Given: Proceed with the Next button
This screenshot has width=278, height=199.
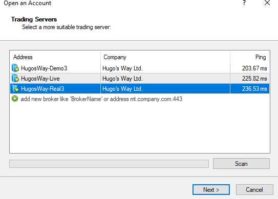Looking at the screenshot, I should pos(211,190).
